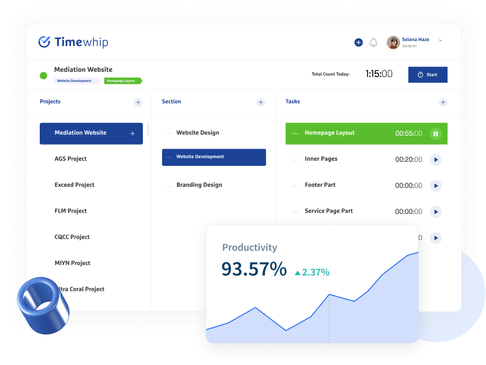The width and height of the screenshot is (486, 365).
Task: Click the Homepage Layout green tag
Action: (122, 81)
